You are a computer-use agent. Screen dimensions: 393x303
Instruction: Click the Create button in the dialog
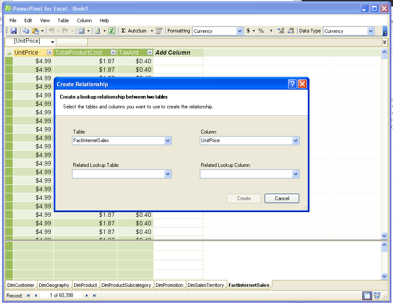pos(244,198)
